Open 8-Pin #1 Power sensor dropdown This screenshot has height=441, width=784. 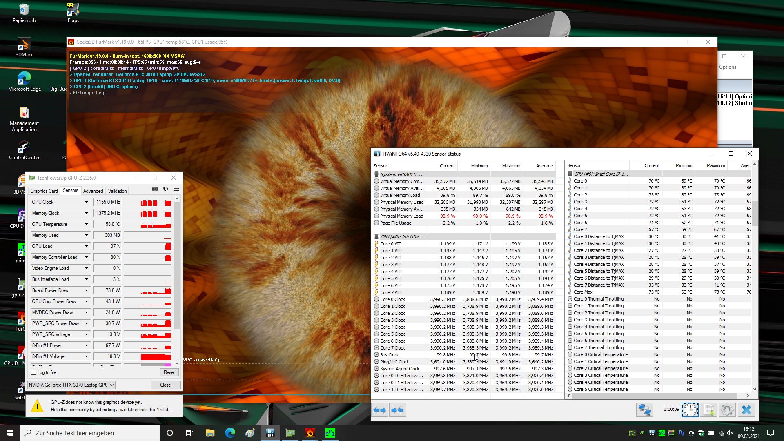pos(87,345)
